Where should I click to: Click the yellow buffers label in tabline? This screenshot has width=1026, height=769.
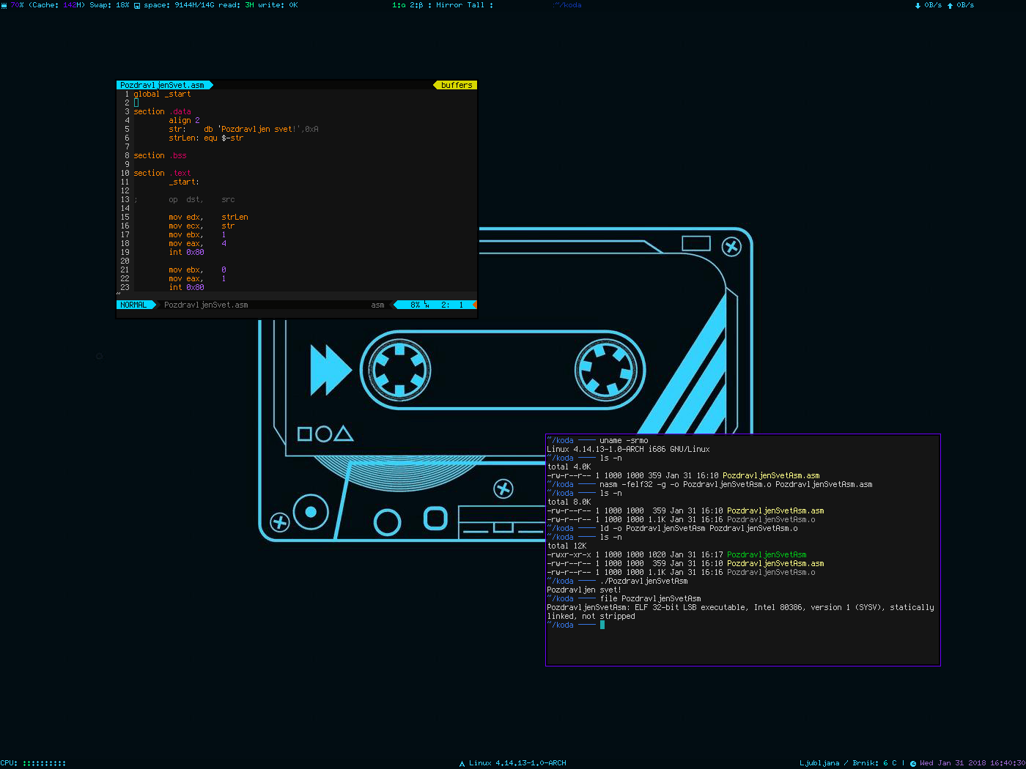pyautogui.click(x=457, y=85)
